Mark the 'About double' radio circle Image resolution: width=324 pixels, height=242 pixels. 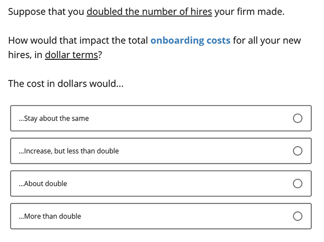pyautogui.click(x=298, y=184)
